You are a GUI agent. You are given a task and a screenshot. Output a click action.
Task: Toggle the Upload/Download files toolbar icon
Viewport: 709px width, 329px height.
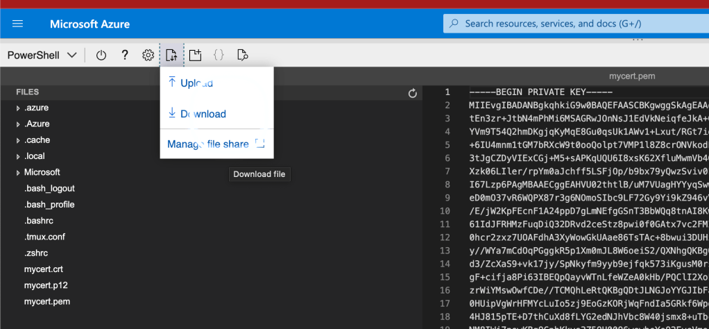tap(172, 56)
